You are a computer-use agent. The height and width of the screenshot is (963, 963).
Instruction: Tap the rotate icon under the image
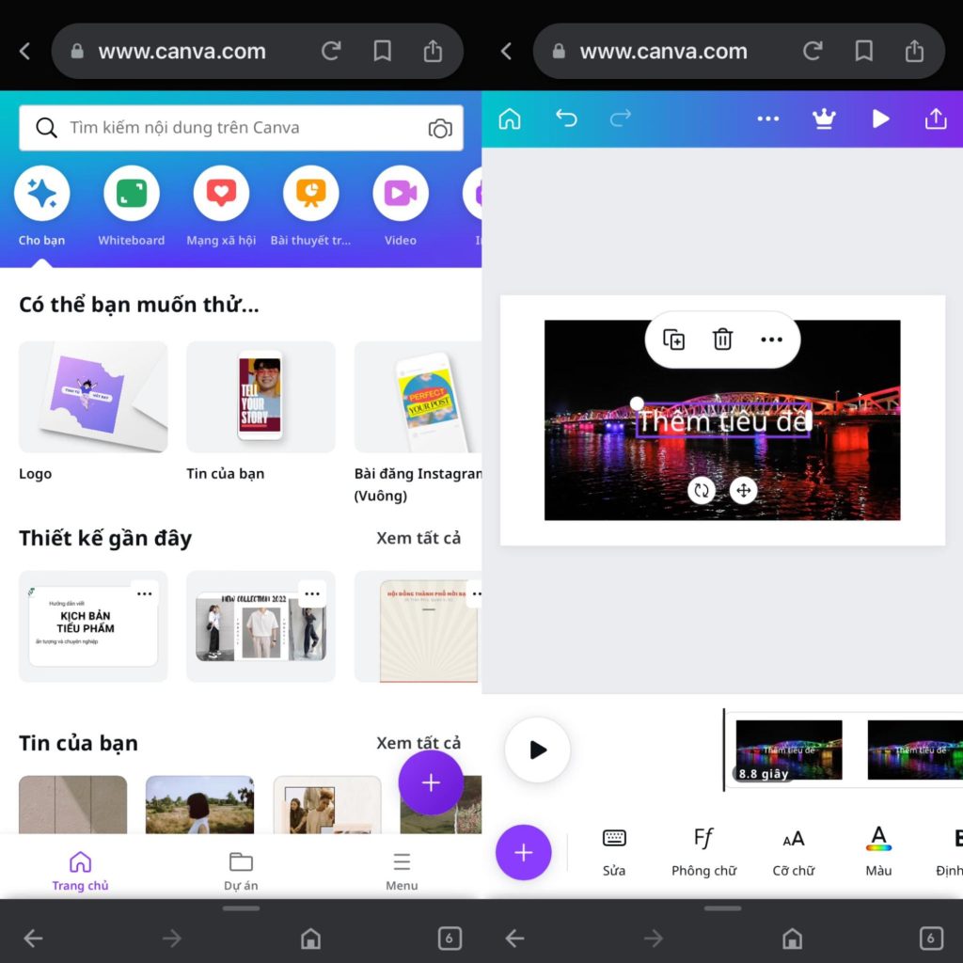(x=702, y=490)
